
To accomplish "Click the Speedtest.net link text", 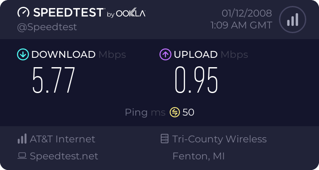I will [x=64, y=156].
